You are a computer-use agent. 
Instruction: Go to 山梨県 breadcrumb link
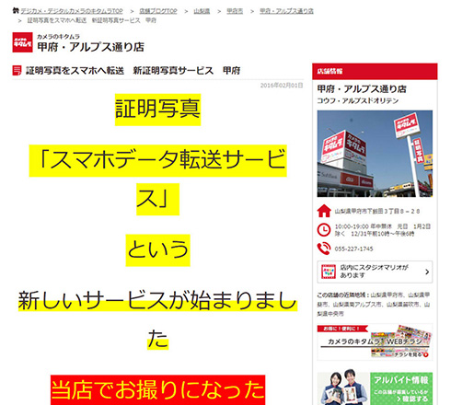click(202, 11)
